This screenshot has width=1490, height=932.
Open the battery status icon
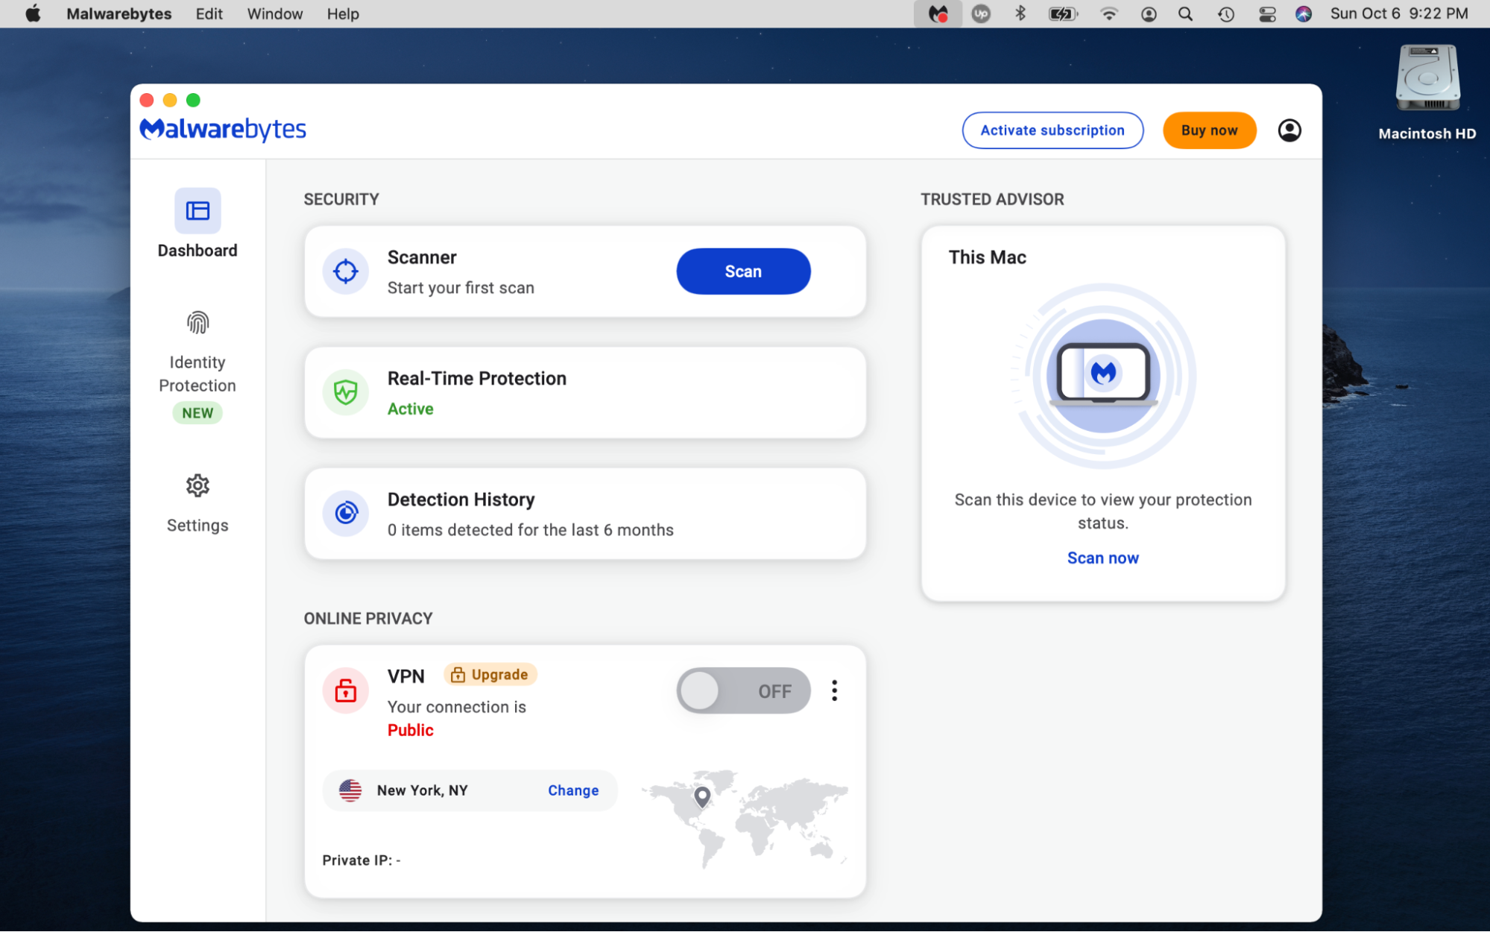click(1062, 13)
